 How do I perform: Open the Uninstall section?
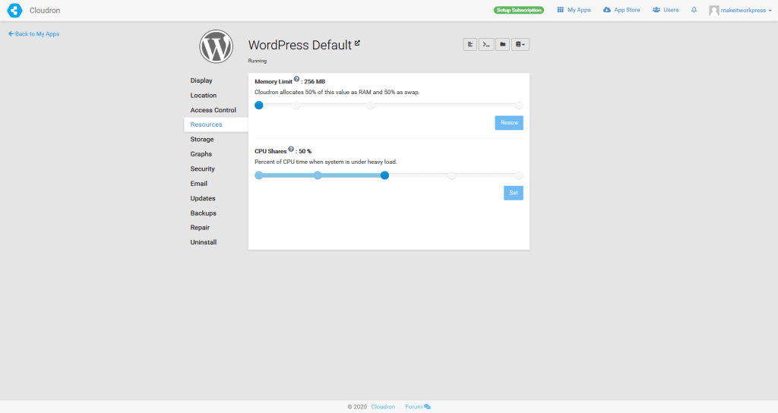click(204, 242)
